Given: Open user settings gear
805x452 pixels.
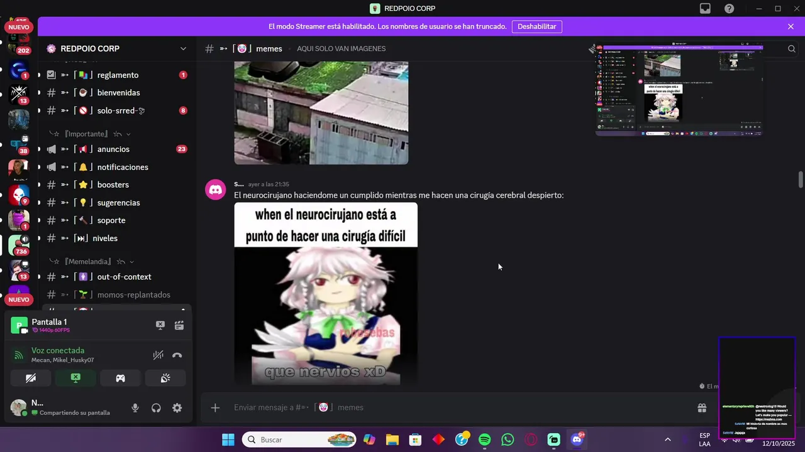Looking at the screenshot, I should (177, 408).
